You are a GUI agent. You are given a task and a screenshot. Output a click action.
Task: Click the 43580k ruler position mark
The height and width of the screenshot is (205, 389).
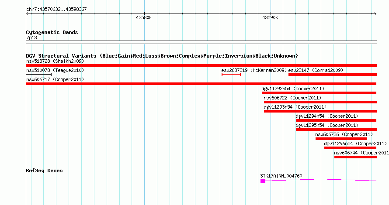pos(144,17)
